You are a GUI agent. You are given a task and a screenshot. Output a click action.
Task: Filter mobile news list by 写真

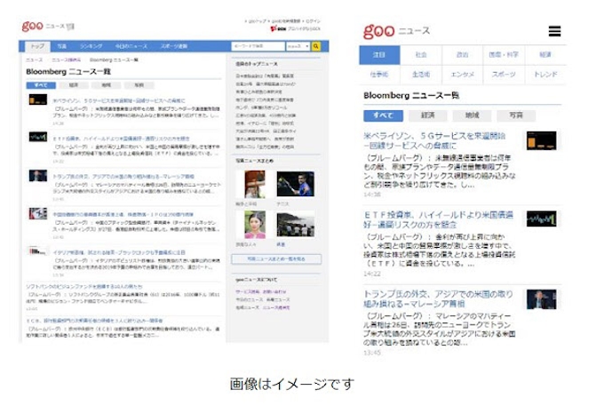[515, 115]
